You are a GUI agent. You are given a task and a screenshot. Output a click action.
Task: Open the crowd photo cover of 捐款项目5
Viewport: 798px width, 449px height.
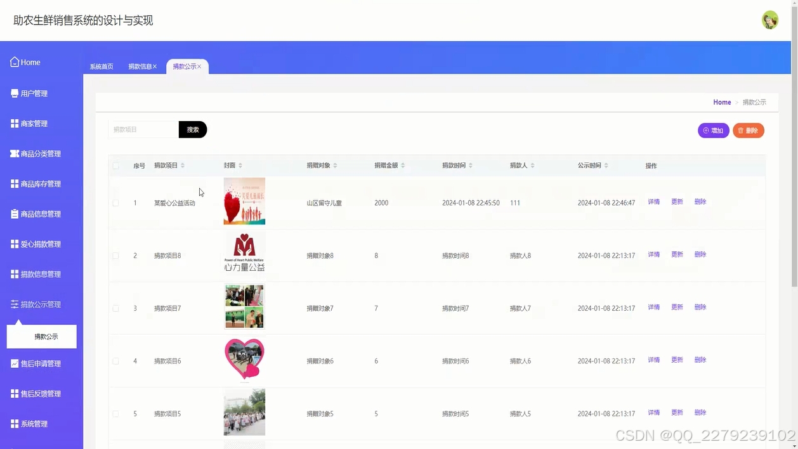[x=244, y=412]
